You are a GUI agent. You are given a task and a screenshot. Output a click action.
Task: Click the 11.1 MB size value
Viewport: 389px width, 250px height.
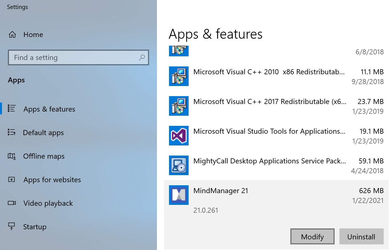pos(372,72)
